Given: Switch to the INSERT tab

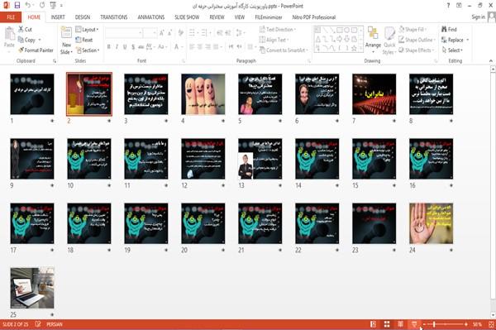Looking at the screenshot, I should pos(58,17).
